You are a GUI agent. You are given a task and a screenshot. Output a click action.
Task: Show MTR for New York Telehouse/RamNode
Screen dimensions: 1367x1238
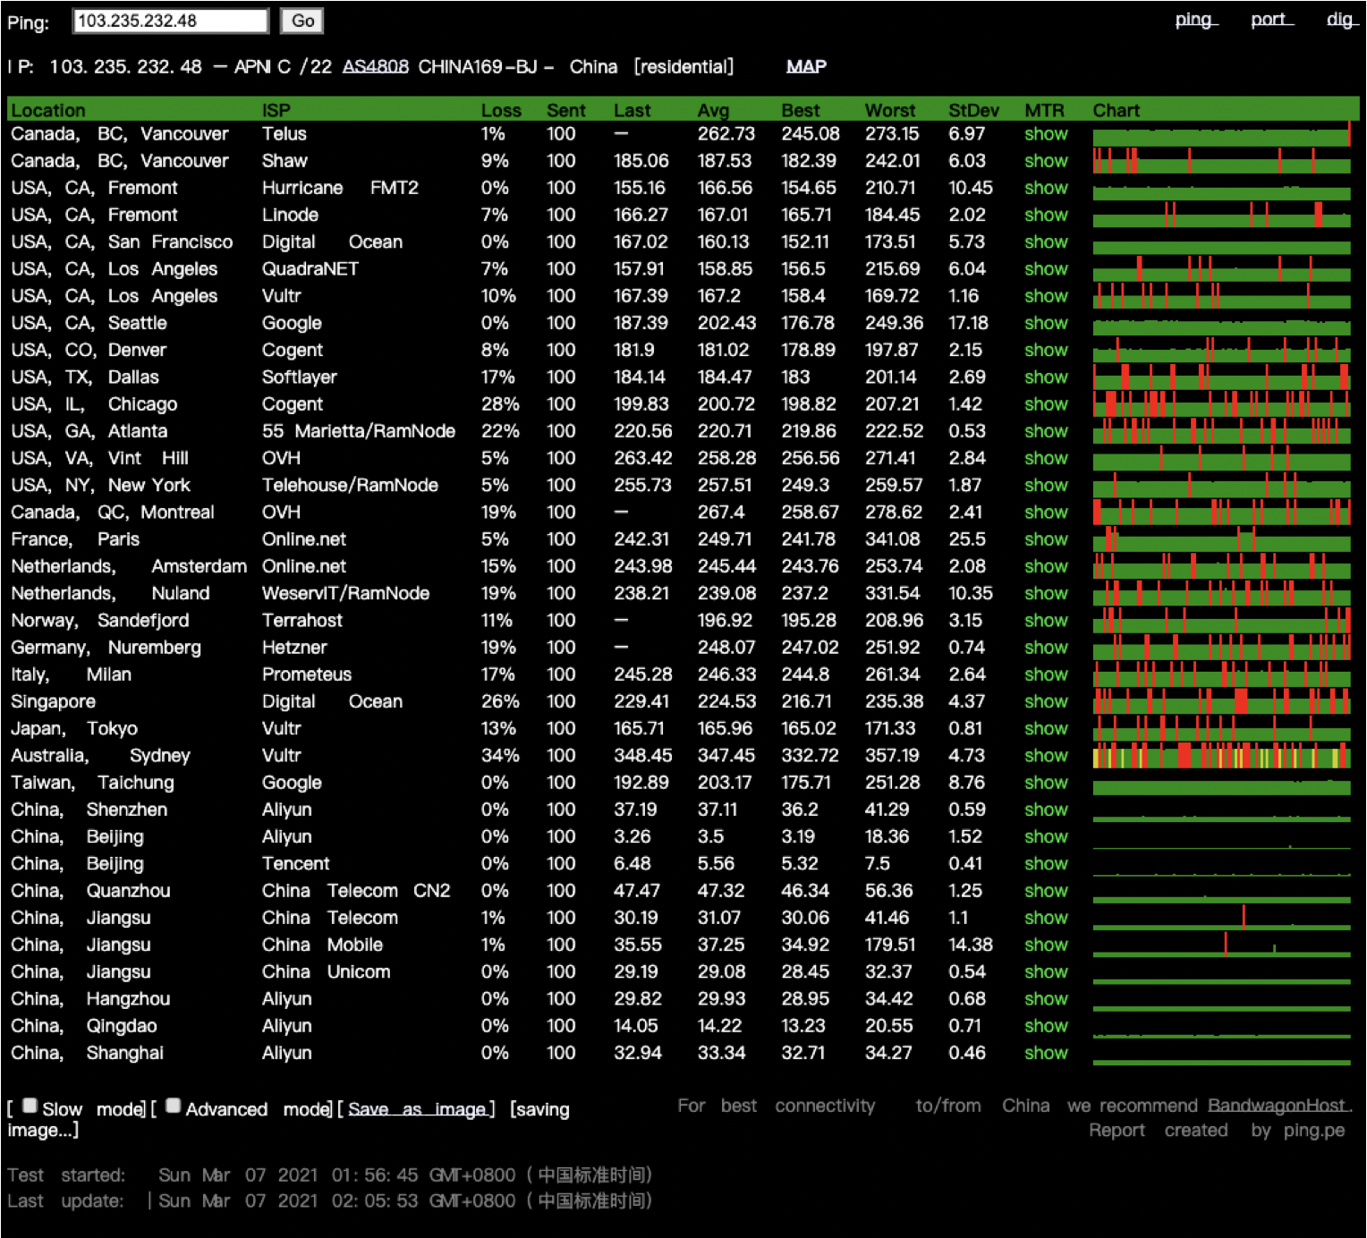1045,485
